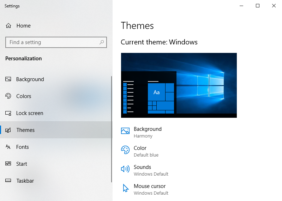Click the Fonts AA icon in sidebar
The width and height of the screenshot is (282, 201).
click(x=8, y=147)
